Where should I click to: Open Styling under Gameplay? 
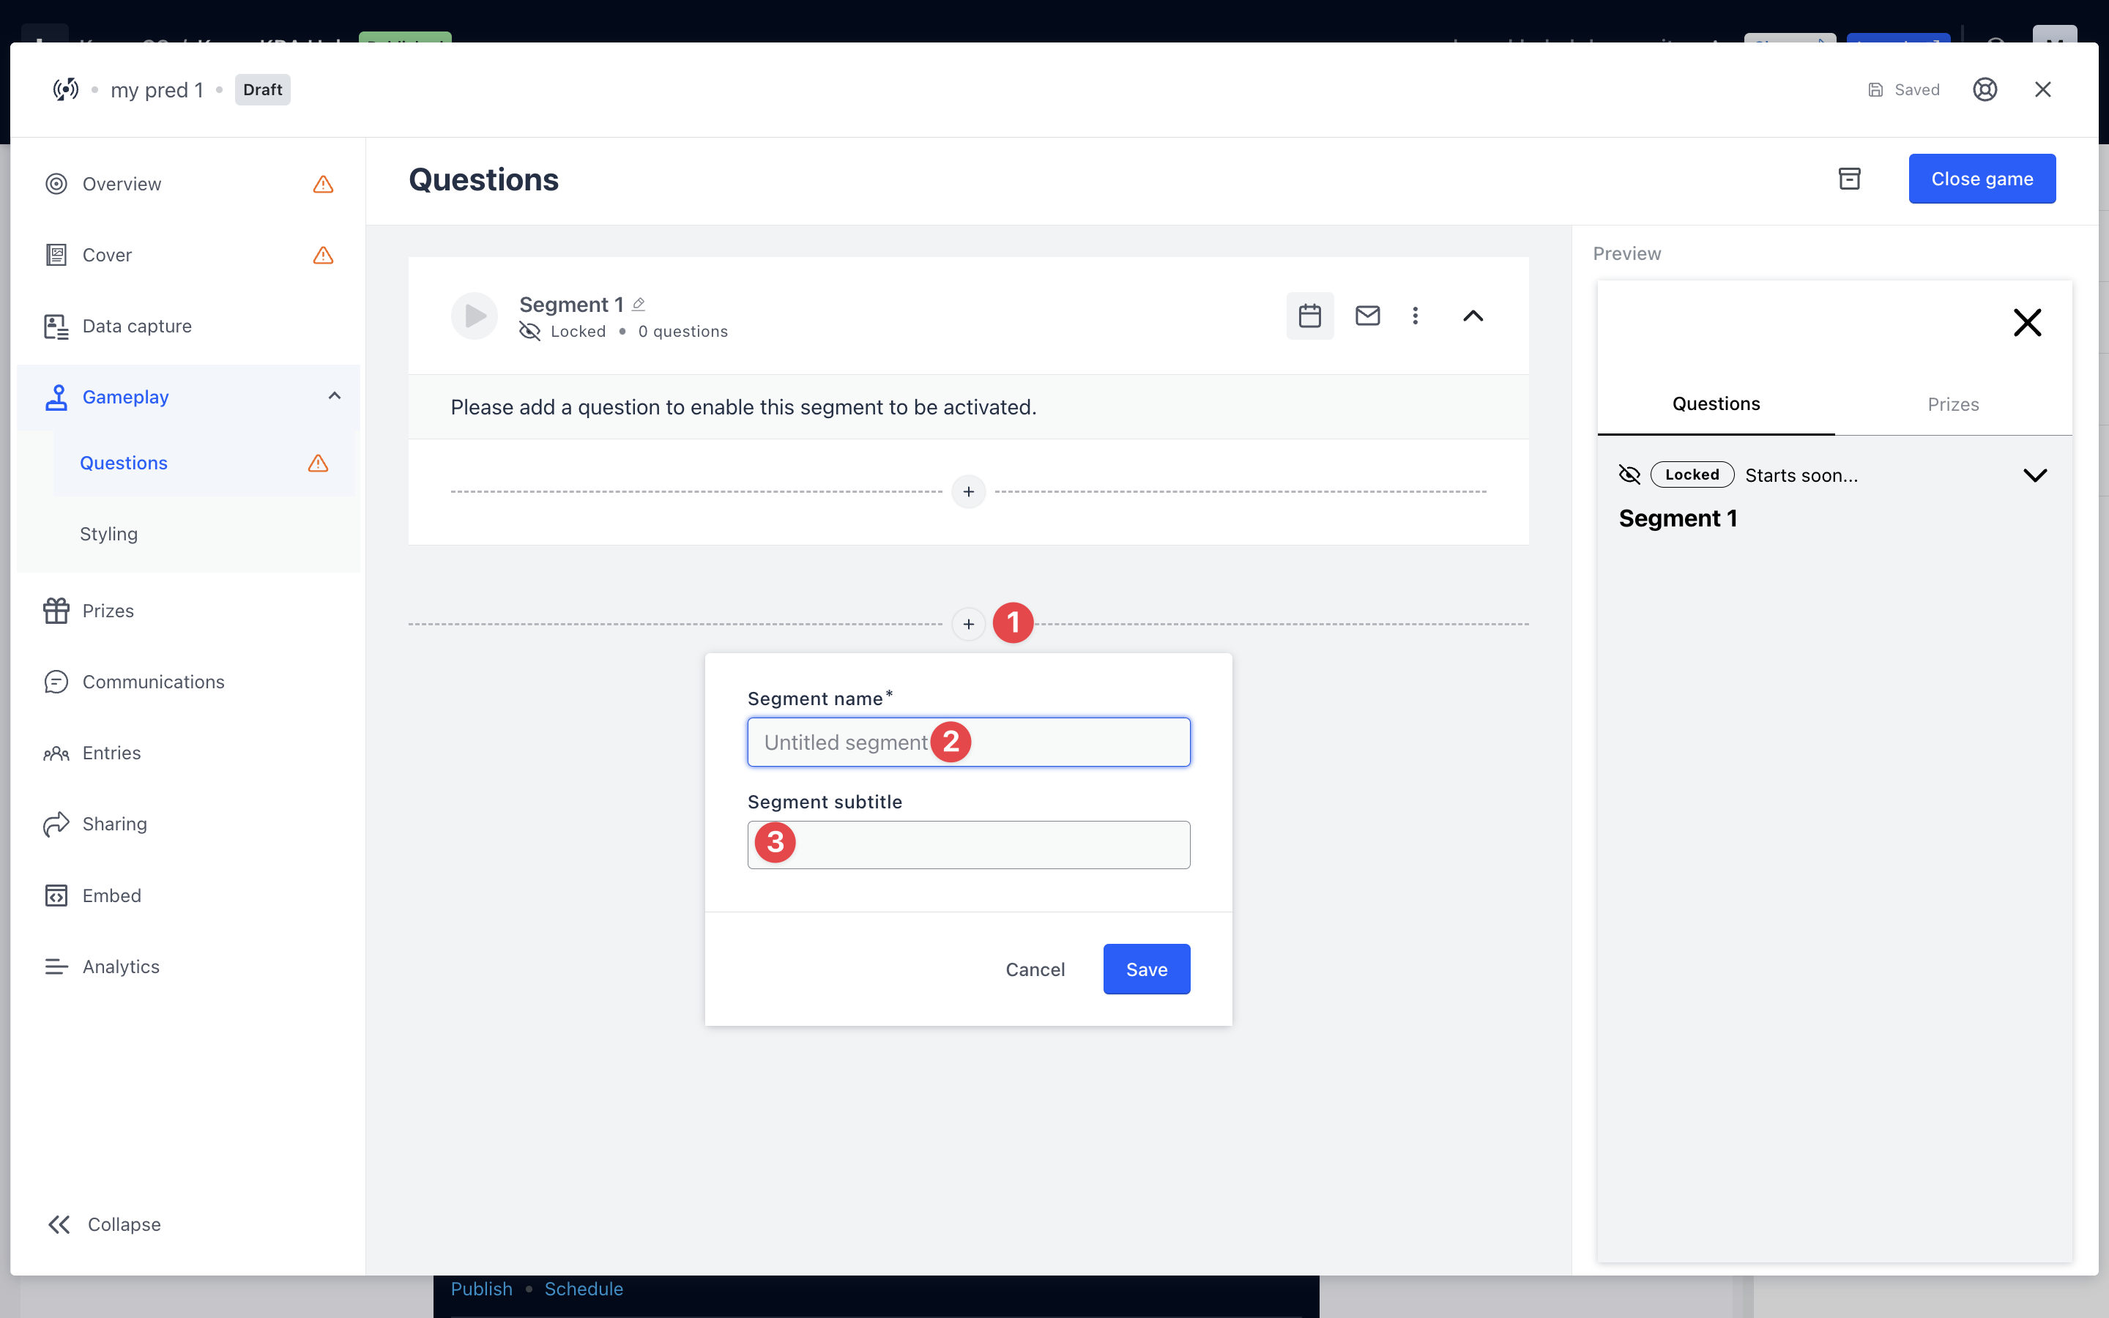click(x=109, y=534)
